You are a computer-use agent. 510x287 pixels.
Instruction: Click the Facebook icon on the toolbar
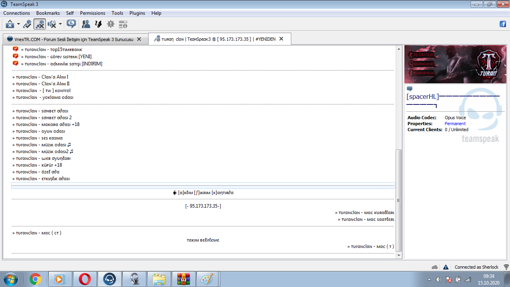pos(503,24)
